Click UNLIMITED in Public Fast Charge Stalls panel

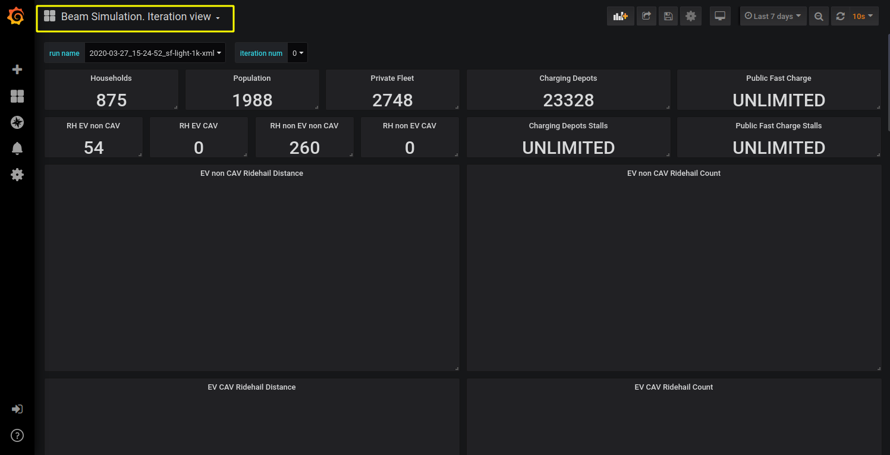coord(779,148)
